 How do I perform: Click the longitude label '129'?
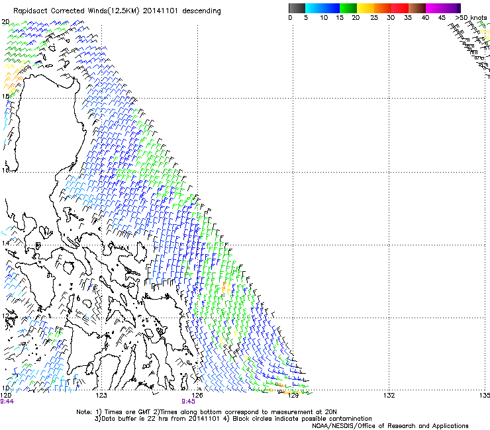pos(293,396)
